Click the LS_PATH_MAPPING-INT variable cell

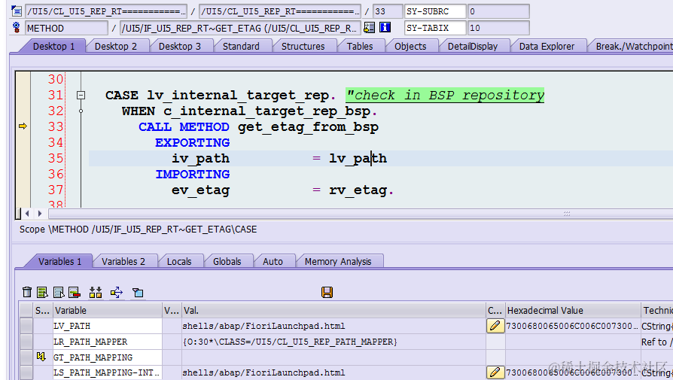tap(108, 372)
